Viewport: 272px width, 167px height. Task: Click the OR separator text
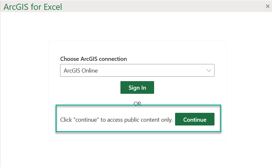point(137,103)
